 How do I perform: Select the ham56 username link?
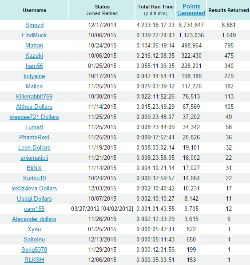[34, 66]
